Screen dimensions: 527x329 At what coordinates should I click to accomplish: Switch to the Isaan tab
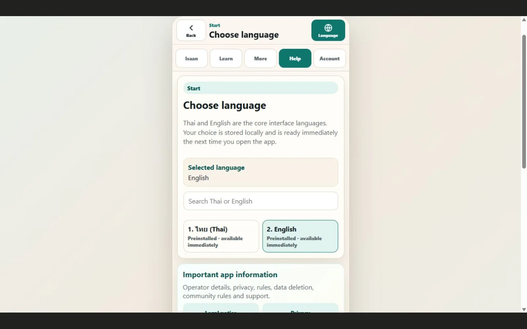point(191,59)
